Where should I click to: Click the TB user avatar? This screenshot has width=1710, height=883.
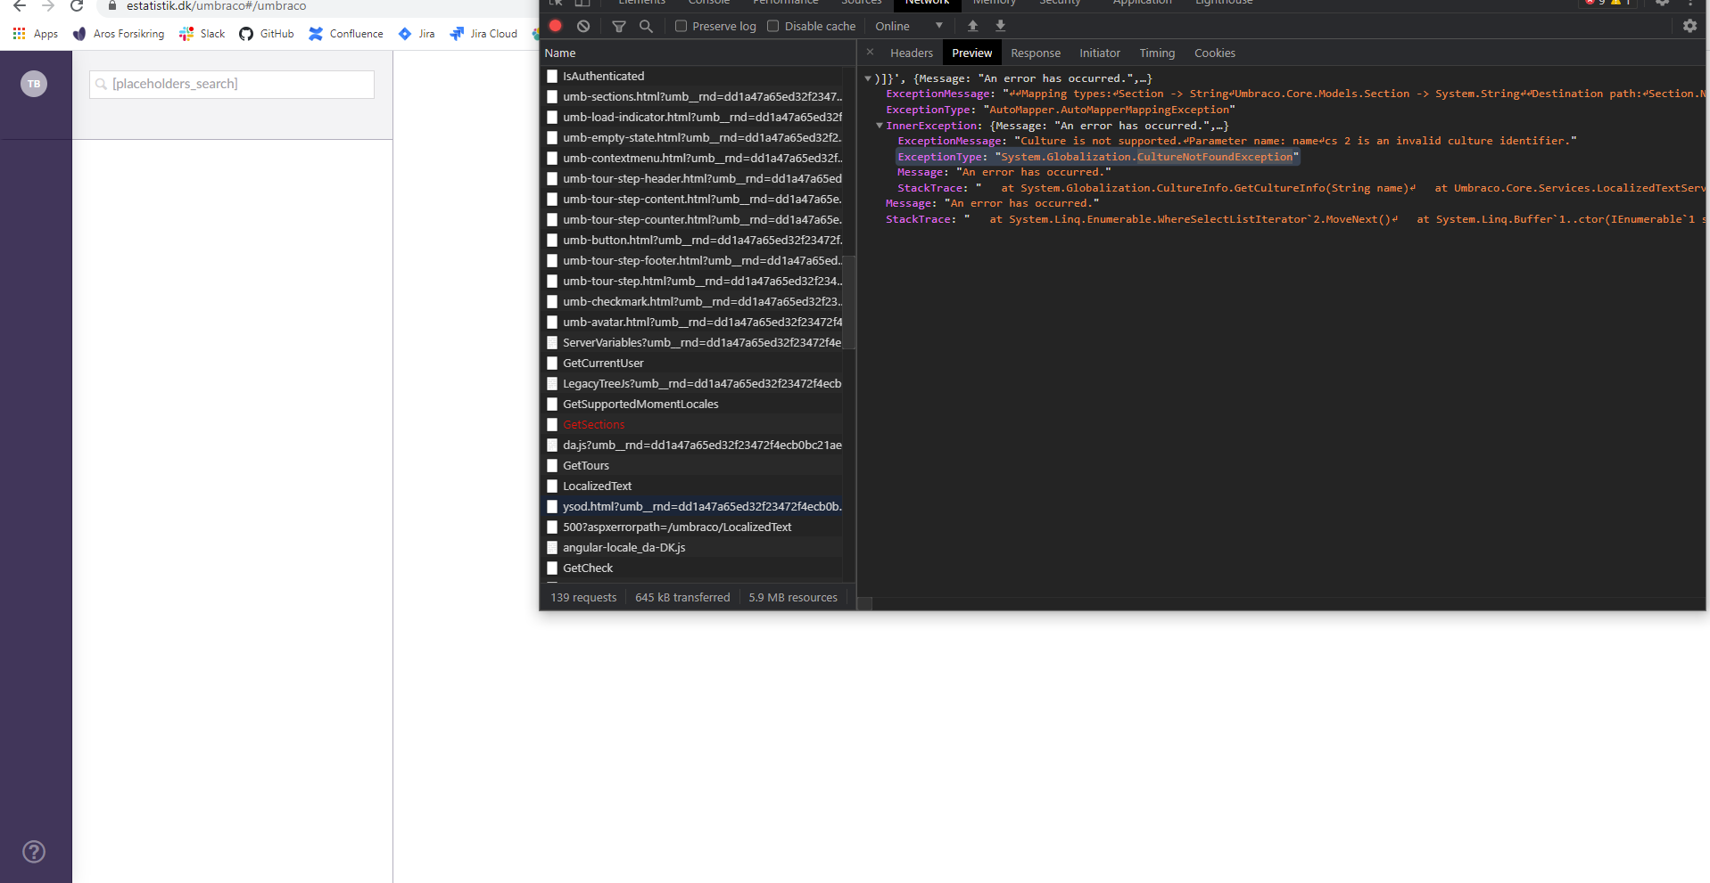point(34,84)
